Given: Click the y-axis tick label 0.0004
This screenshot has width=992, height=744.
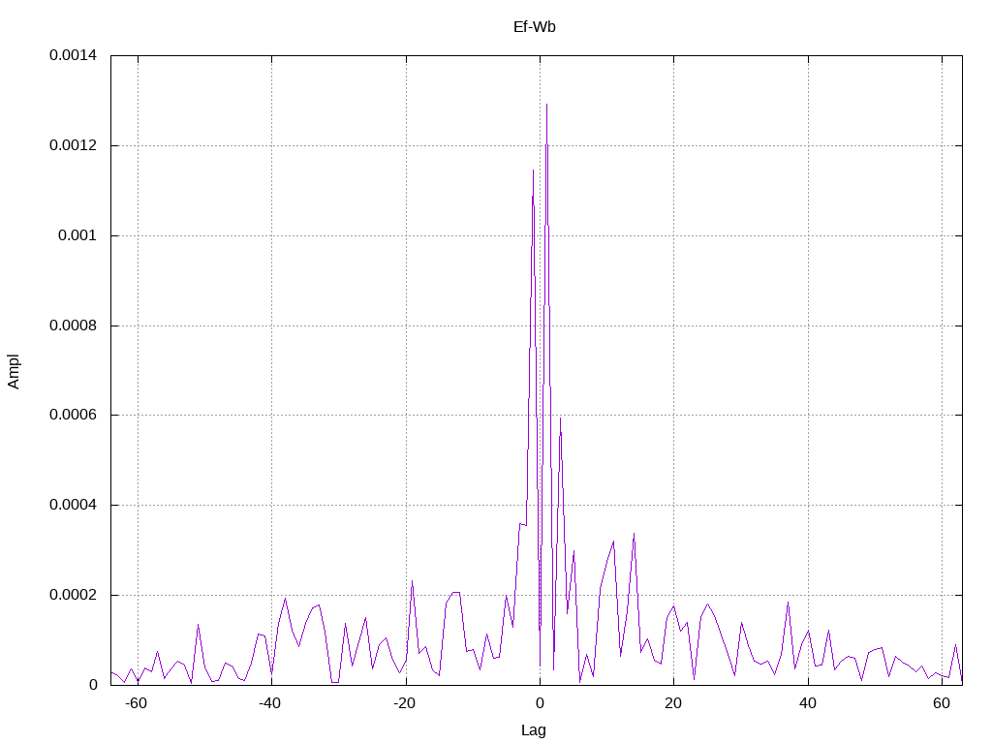Looking at the screenshot, I should (73, 505).
